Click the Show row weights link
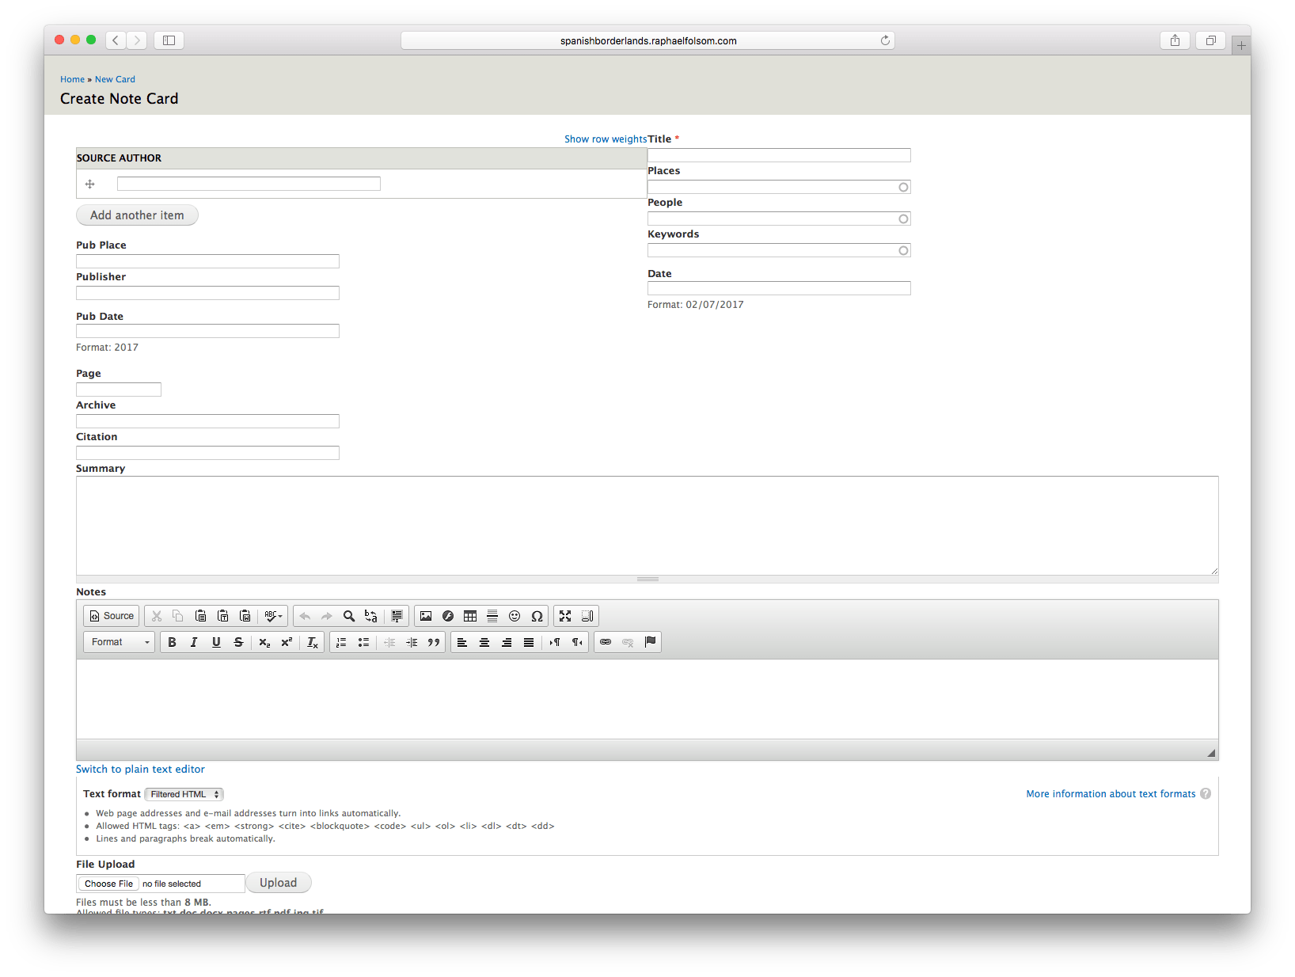 coord(606,139)
